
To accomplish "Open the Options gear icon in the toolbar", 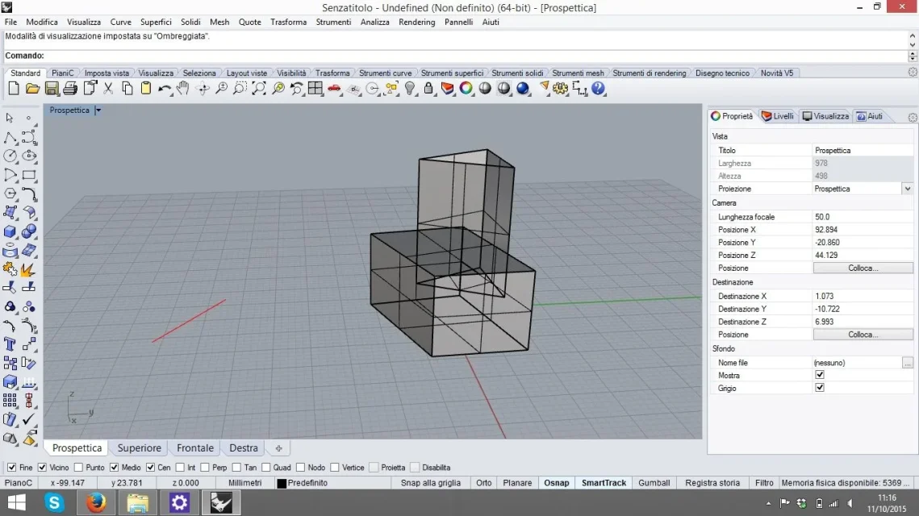I will (560, 89).
